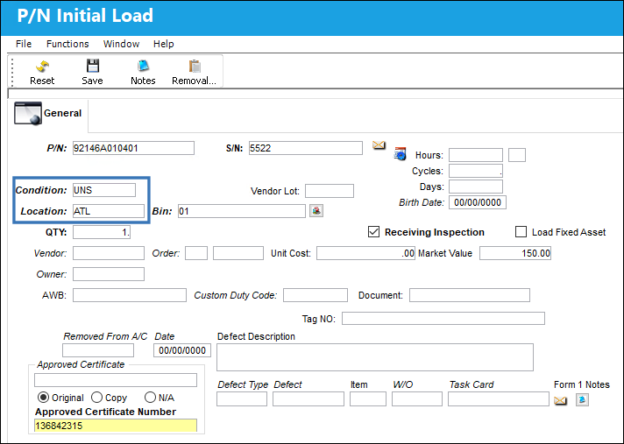
Task: Click the Location field containing ATL
Action: (x=109, y=211)
